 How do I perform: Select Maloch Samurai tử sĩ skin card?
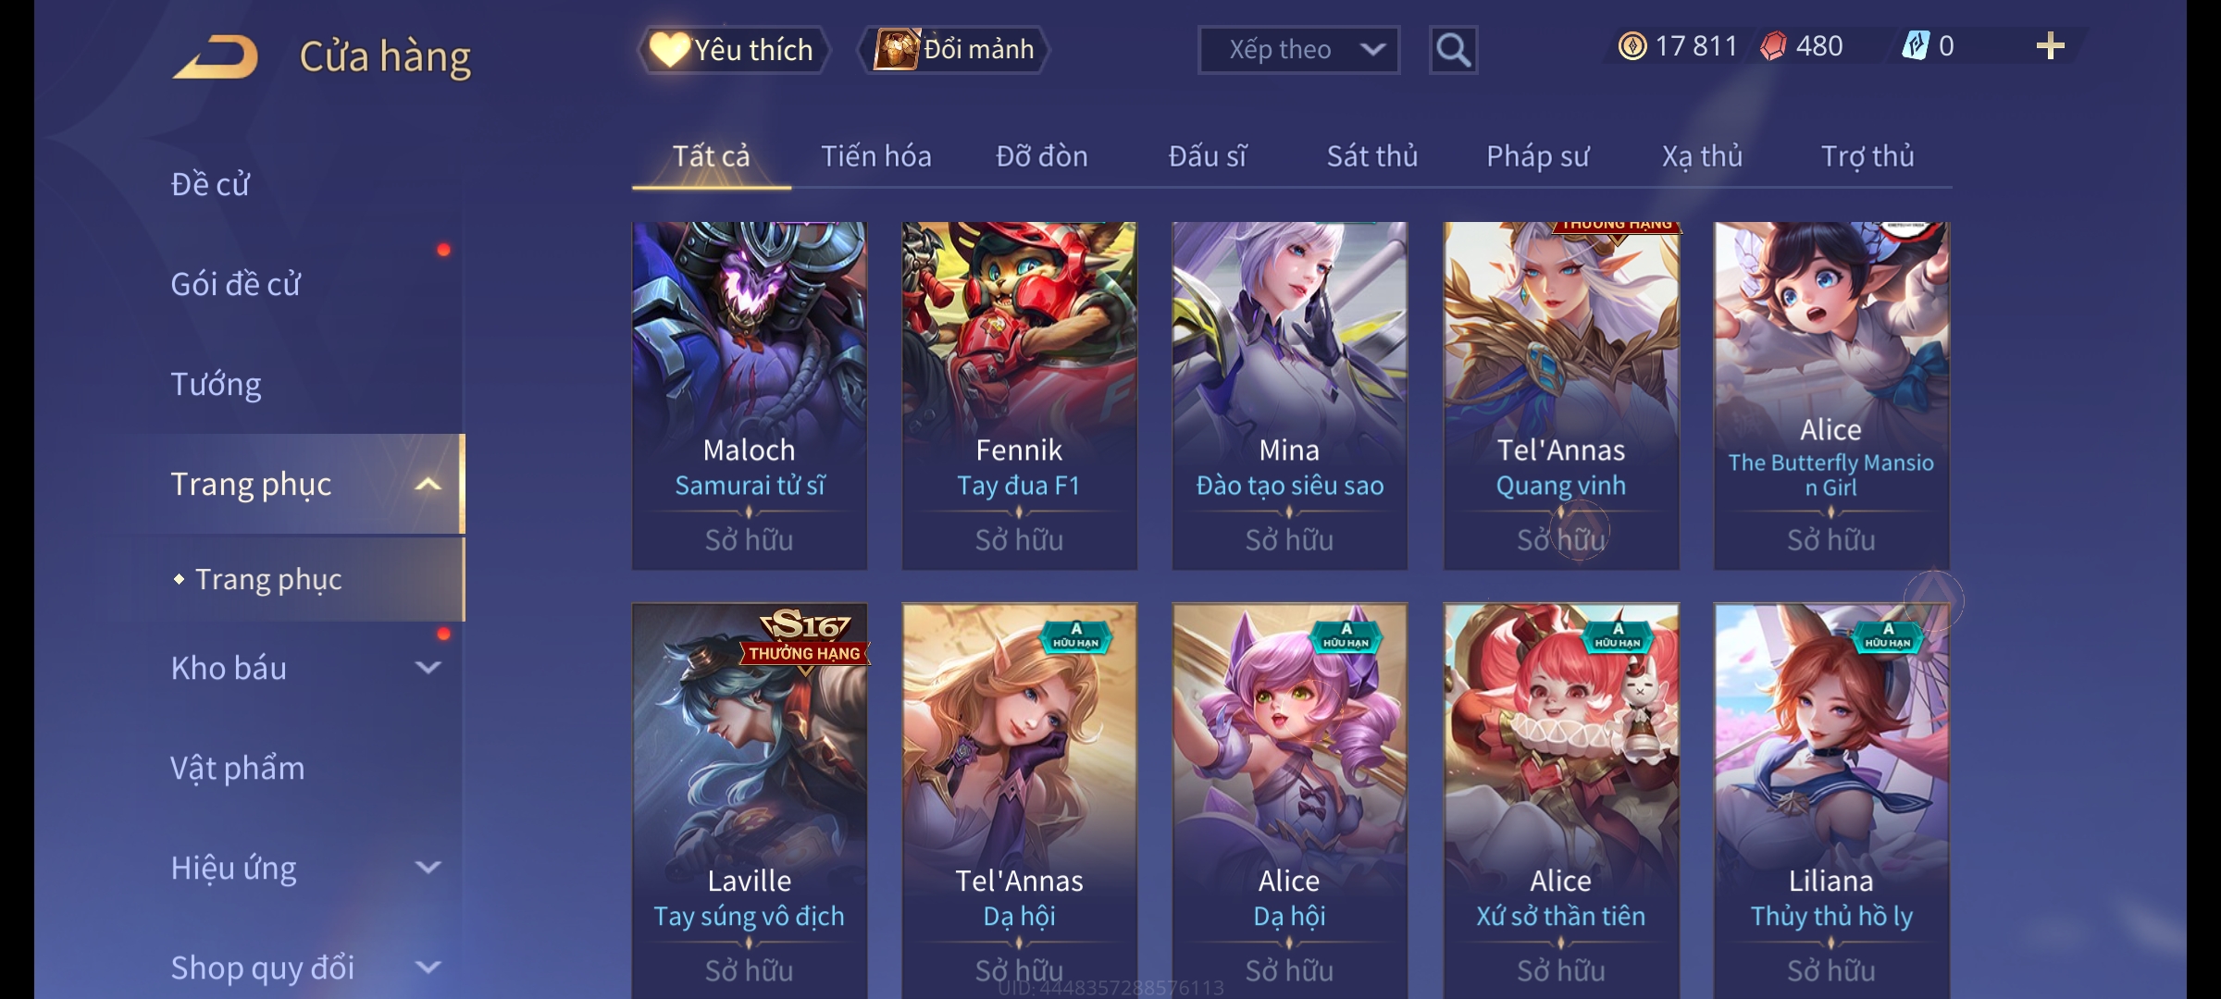click(750, 396)
